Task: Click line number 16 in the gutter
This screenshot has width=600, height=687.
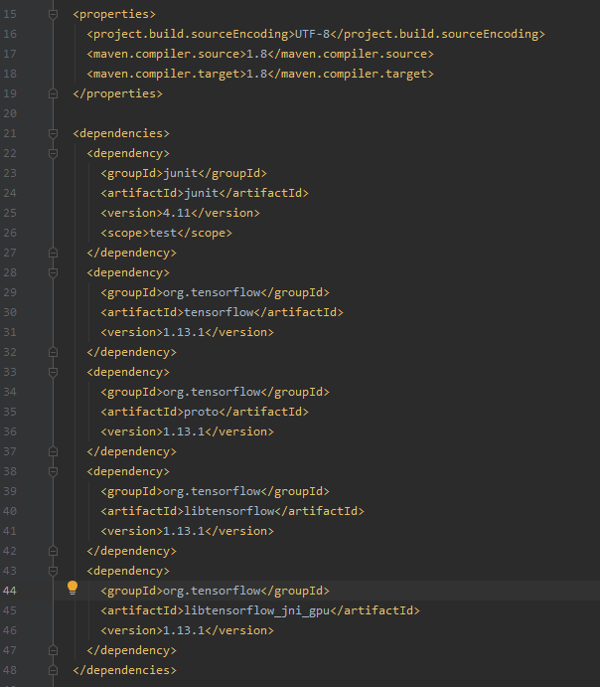Action: point(10,34)
